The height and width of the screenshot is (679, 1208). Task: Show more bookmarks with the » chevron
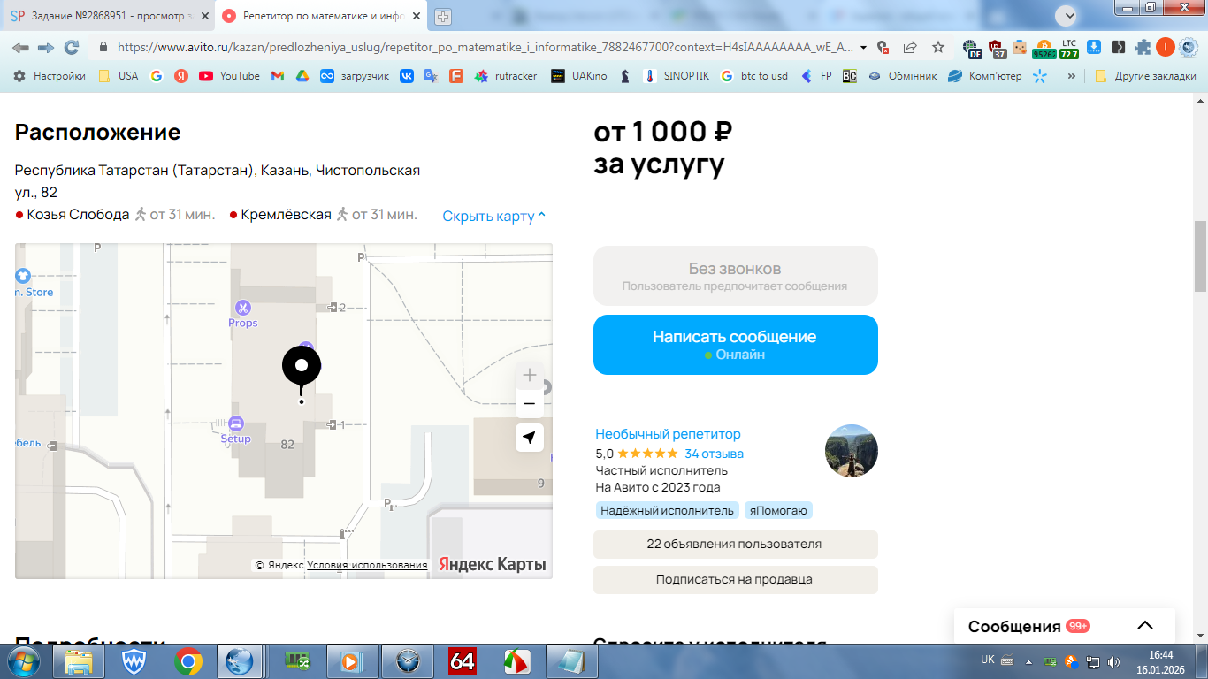[1072, 76]
